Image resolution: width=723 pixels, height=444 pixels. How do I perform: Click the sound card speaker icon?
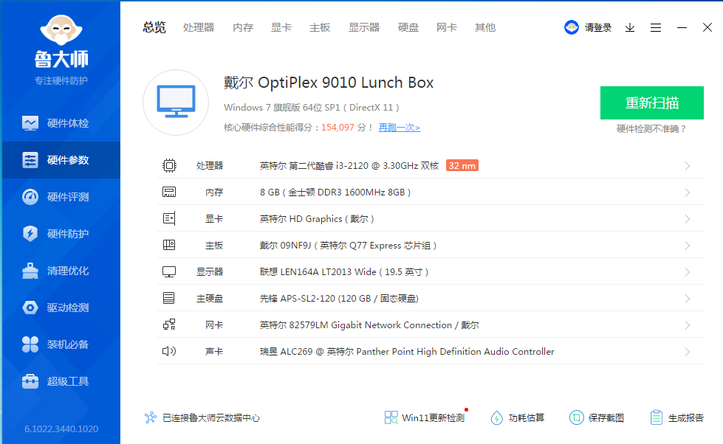(x=169, y=351)
